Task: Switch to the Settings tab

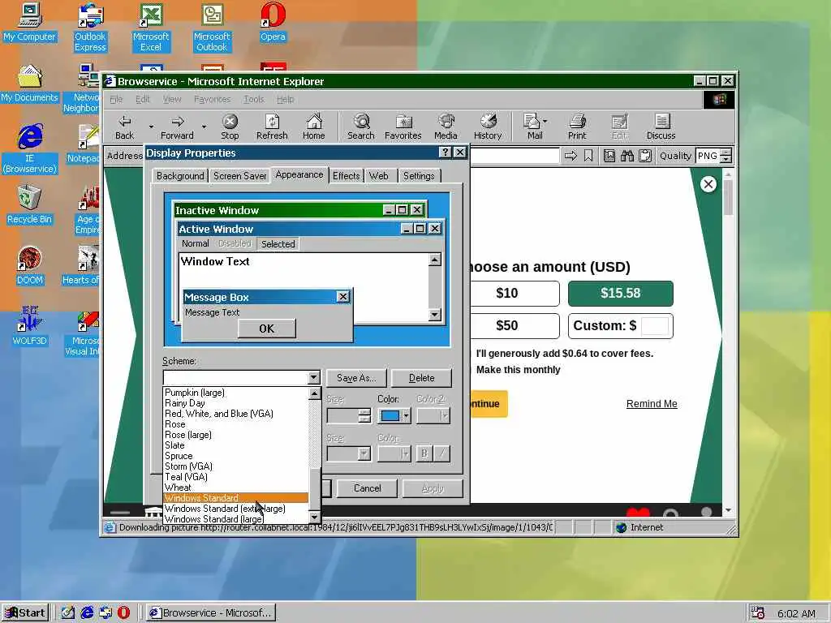Action: (419, 176)
